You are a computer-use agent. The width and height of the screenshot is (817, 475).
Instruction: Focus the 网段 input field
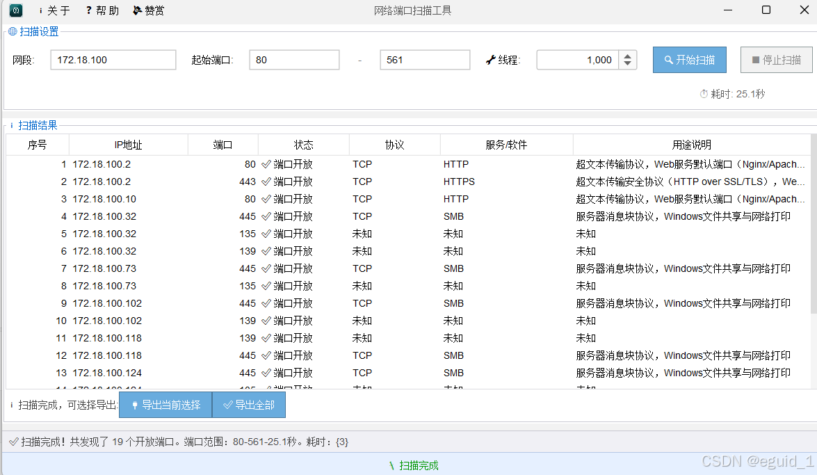click(113, 60)
